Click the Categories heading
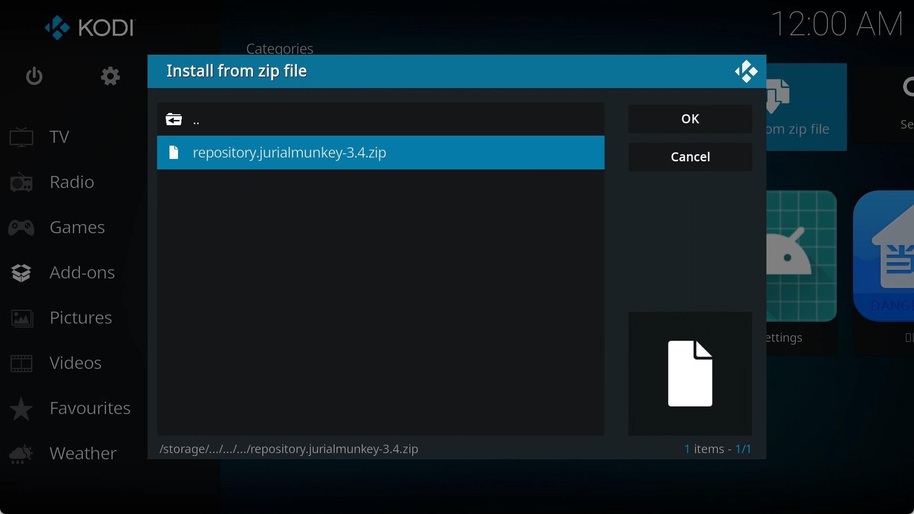Image resolution: width=914 pixels, height=514 pixels. tap(280, 49)
